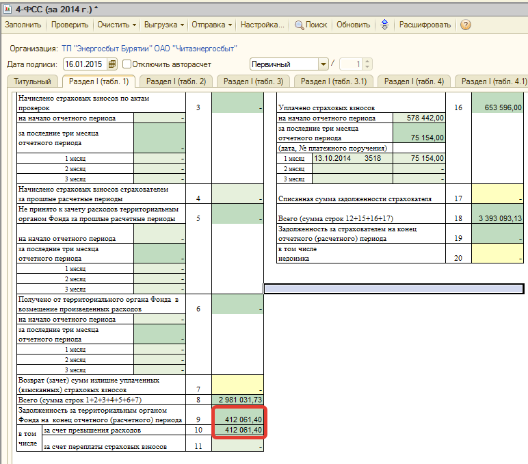
Task: Click the correction number field
Action: [x=351, y=64]
